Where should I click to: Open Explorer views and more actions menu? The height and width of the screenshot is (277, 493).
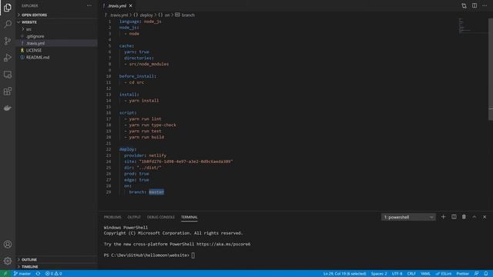[x=89, y=5]
